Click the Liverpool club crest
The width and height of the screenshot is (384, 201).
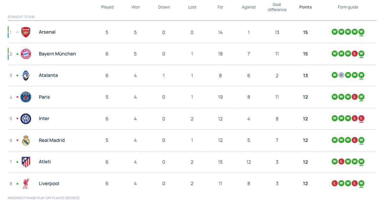[26, 183]
